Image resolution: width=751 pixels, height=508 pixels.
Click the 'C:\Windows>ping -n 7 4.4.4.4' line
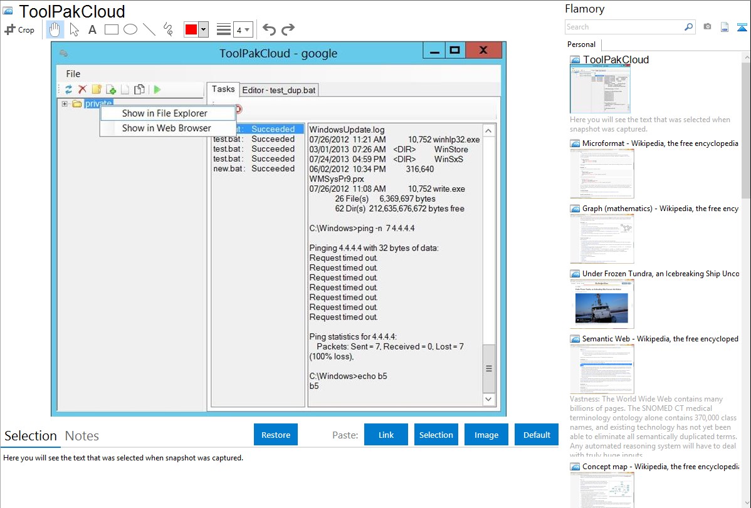click(x=362, y=229)
